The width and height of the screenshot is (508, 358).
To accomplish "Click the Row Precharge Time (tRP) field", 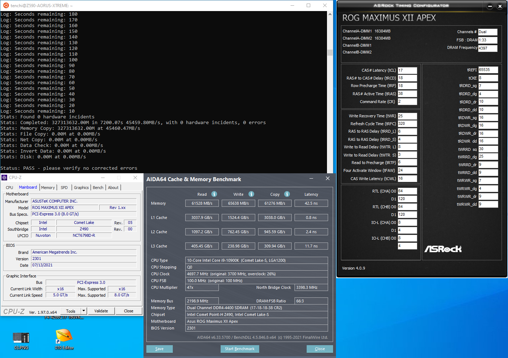I will 407,86.
